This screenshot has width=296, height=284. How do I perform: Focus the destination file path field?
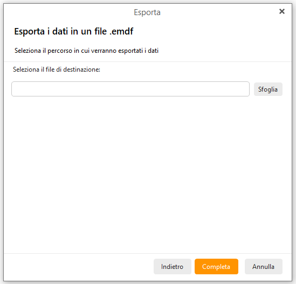coord(130,89)
